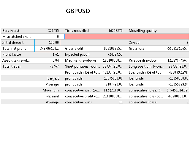Click the Ticks modelled value 16263270
Screen dimensions: 190x143
point(115,31)
